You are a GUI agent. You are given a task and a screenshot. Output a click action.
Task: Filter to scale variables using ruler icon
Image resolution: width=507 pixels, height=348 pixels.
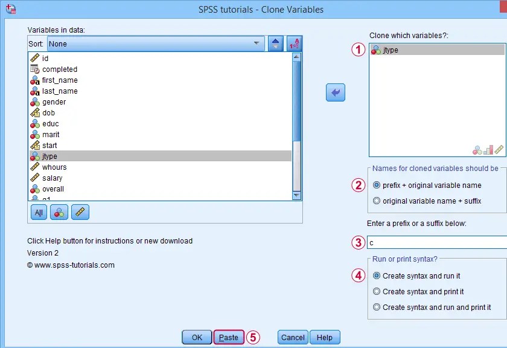[79, 212]
